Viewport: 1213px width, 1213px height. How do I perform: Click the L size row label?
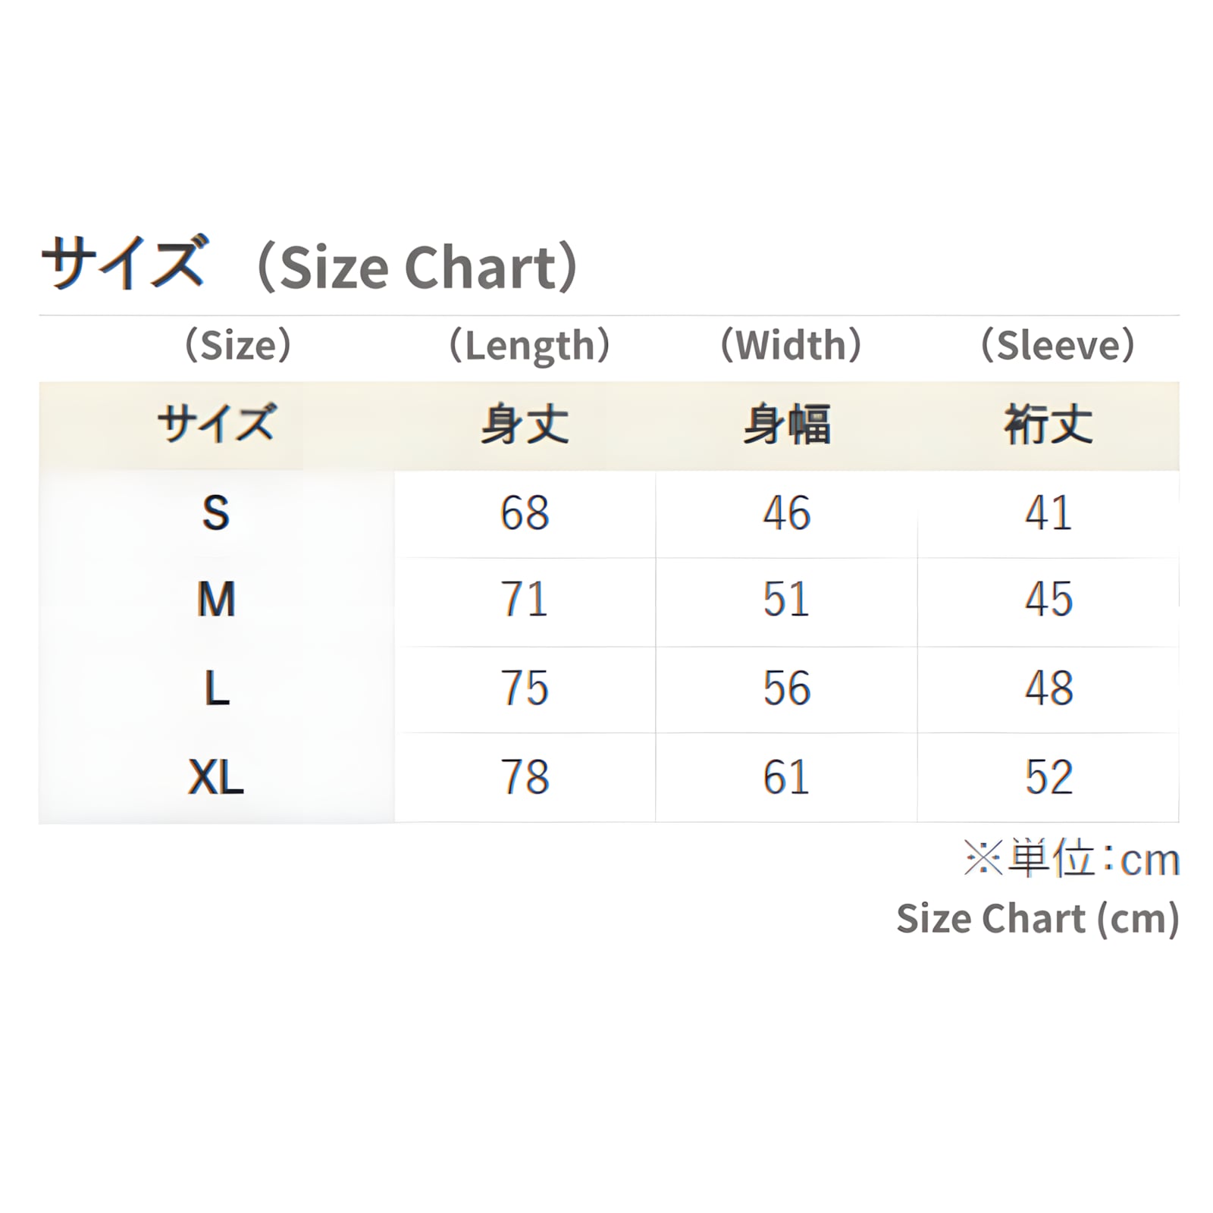pyautogui.click(x=217, y=688)
